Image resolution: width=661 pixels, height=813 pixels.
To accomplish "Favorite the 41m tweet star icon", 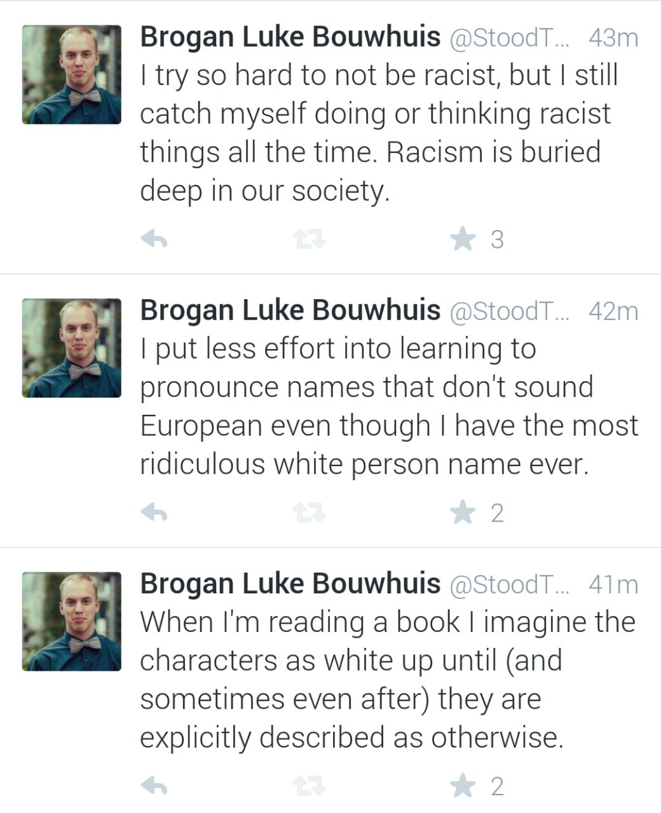I will (462, 786).
